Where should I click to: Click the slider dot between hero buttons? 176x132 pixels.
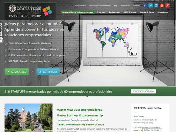[x=32, y=72]
